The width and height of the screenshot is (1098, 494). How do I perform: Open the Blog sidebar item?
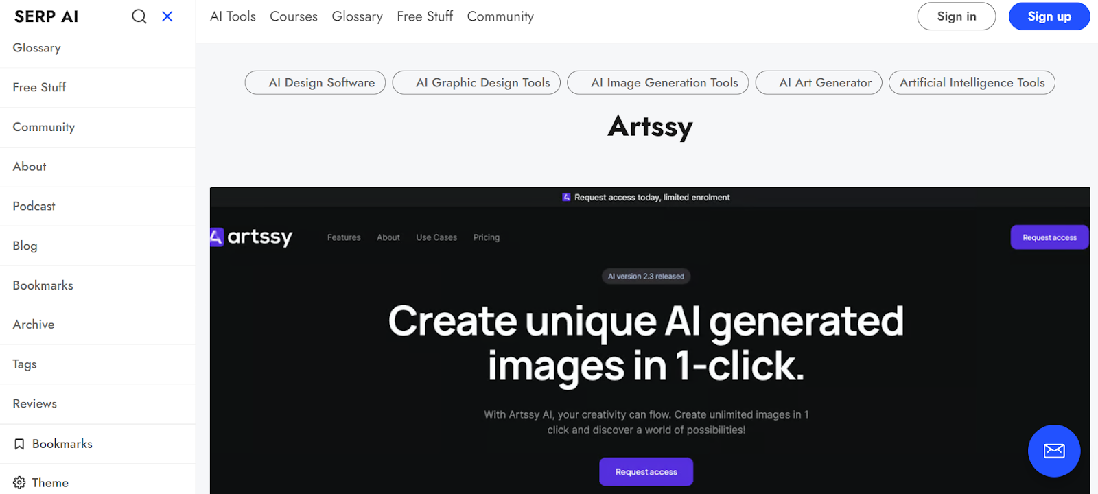click(97, 246)
